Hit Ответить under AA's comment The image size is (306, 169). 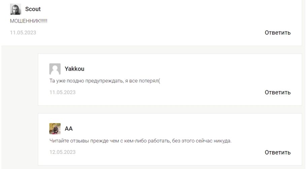tap(277, 152)
